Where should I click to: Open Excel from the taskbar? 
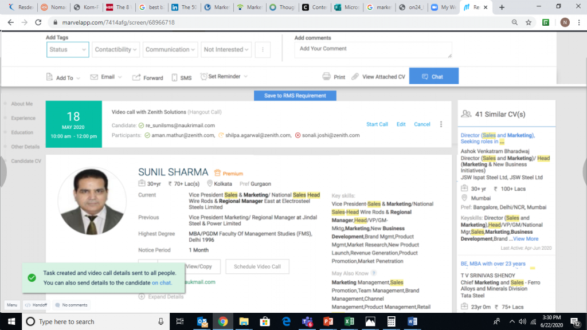coord(349,321)
